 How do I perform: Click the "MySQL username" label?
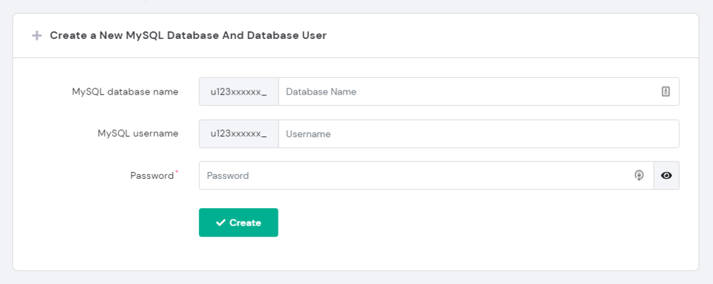tap(138, 134)
